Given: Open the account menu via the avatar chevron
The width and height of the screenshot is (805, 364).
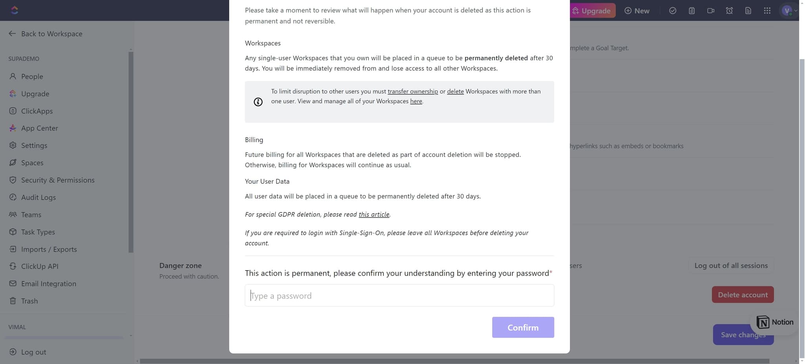Looking at the screenshot, I should pos(795,11).
